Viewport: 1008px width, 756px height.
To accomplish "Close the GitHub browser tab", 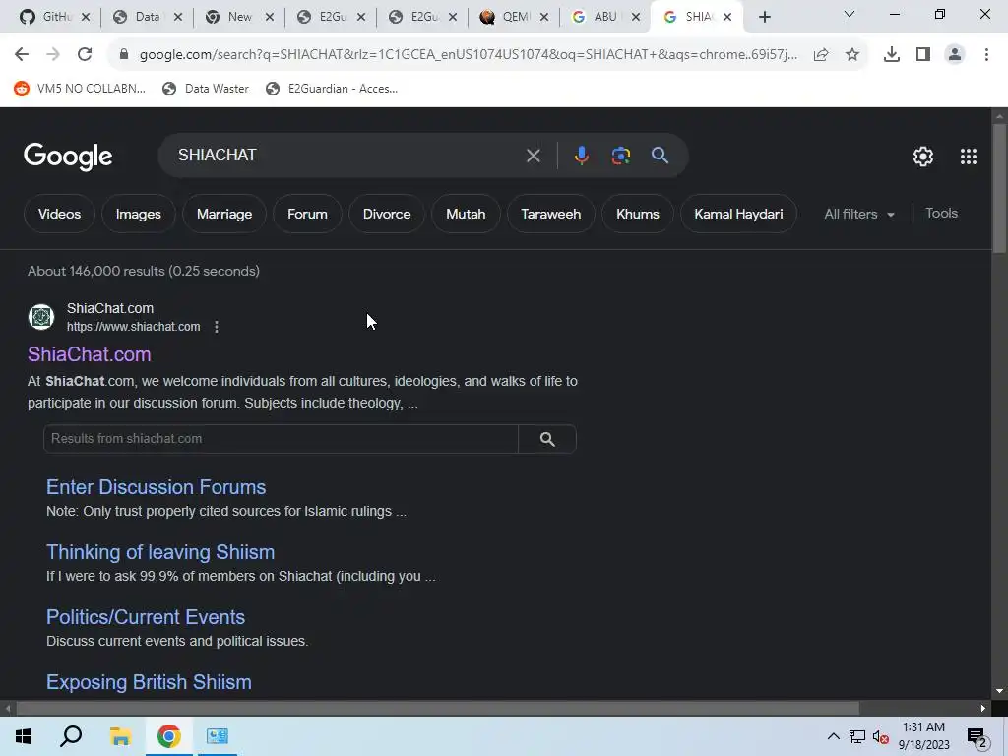I will (87, 17).
